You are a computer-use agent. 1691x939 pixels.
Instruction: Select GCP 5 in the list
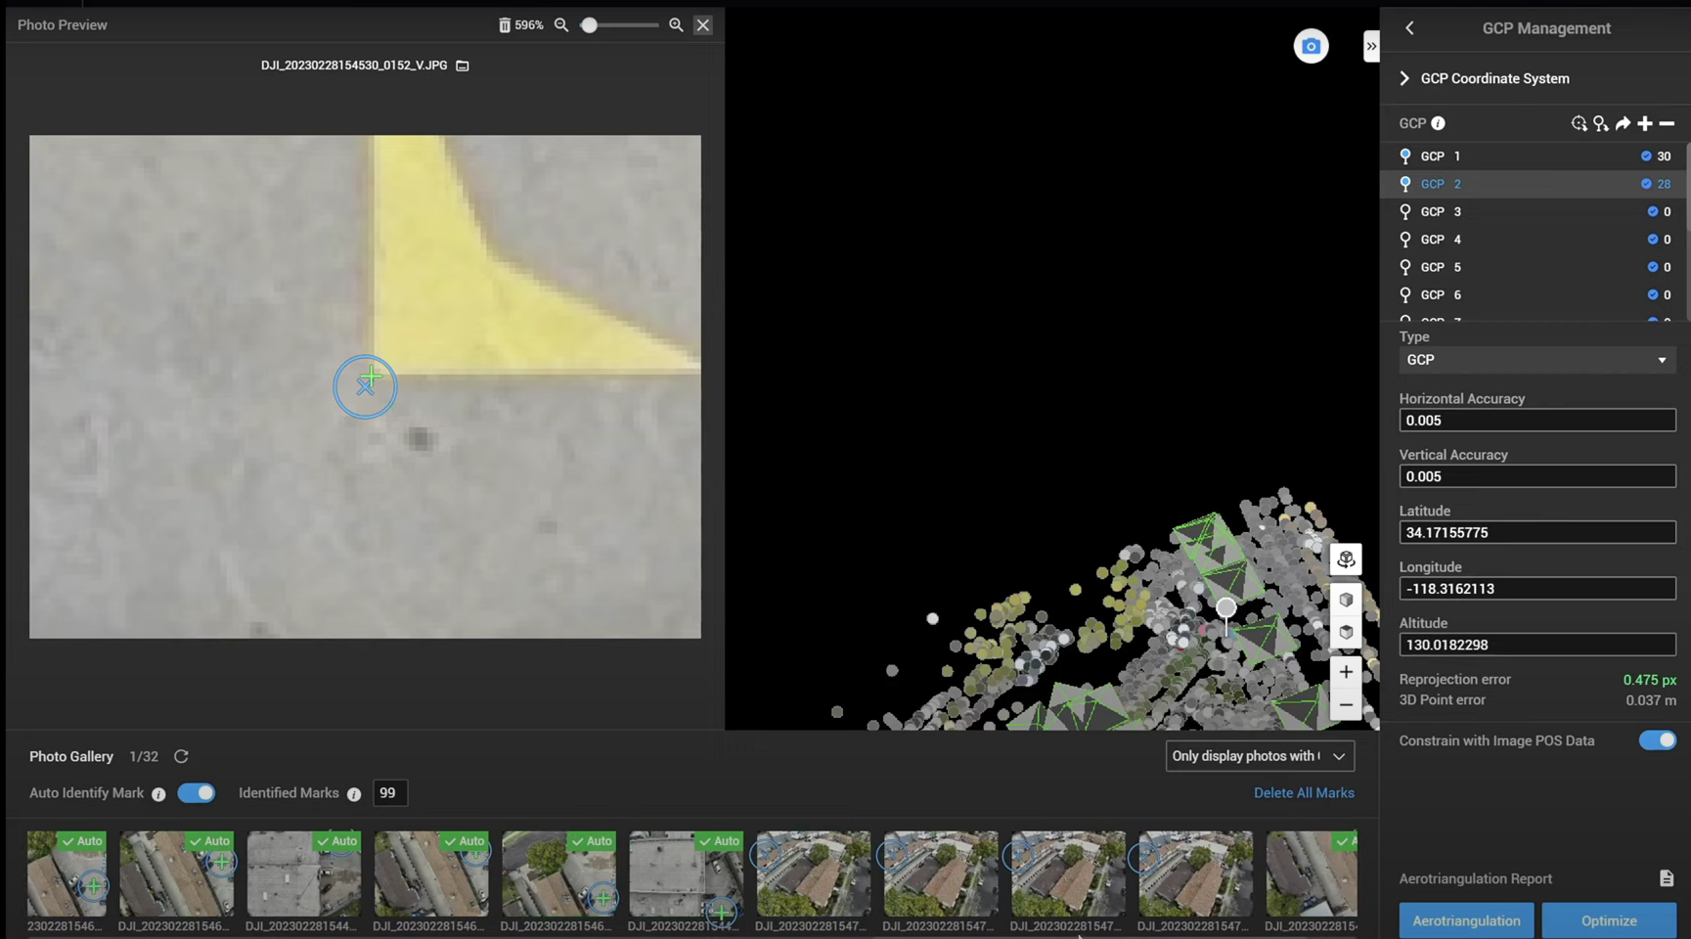pos(1532,267)
